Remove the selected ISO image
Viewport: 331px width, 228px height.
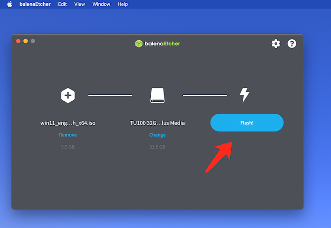68,135
